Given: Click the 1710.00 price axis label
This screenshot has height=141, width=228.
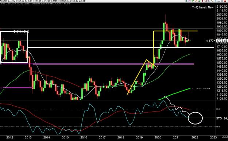Looking at the screenshot, I should click(x=222, y=47).
